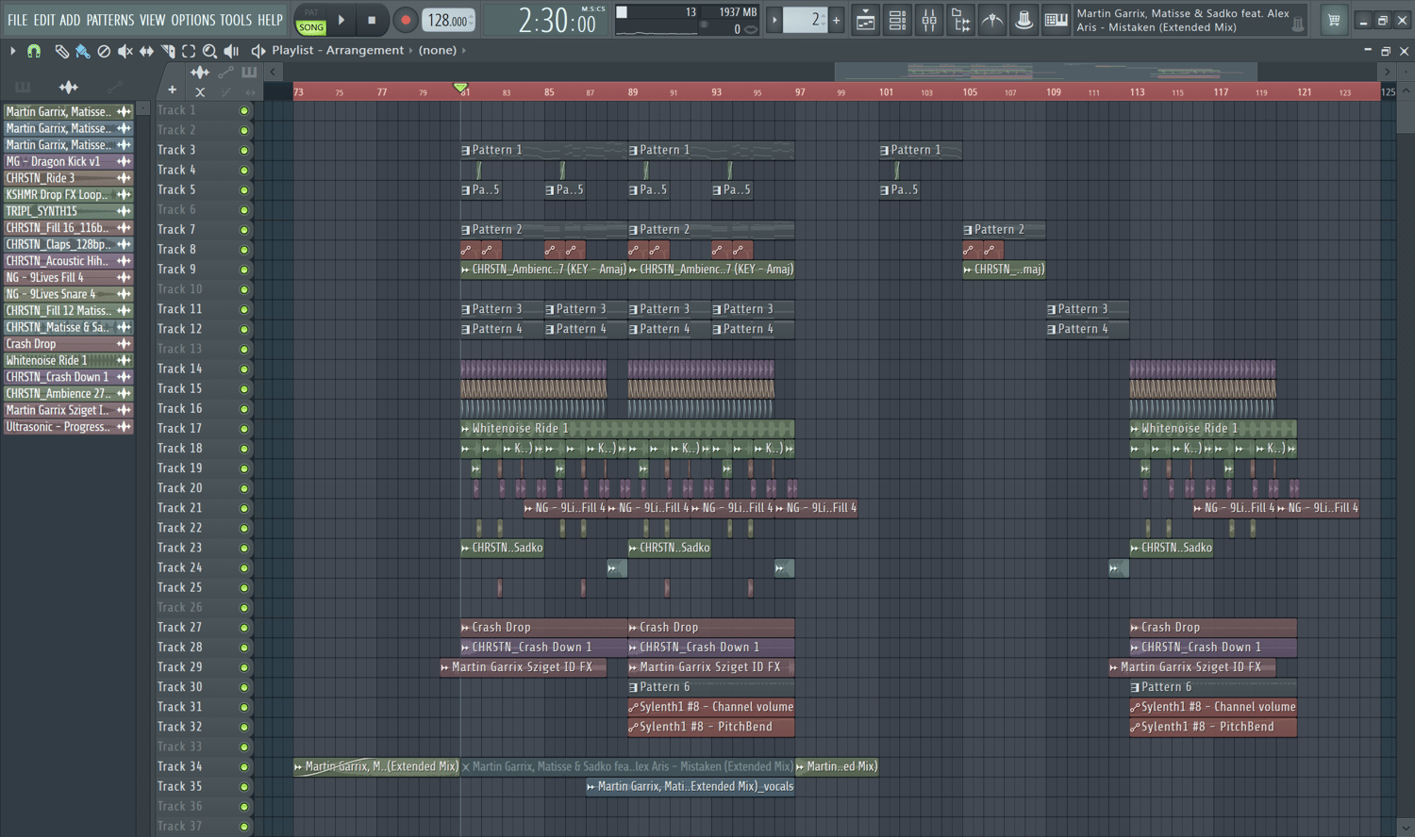
Task: Select KSHMR Drop FX Loop.. in the picker
Action: [68, 194]
